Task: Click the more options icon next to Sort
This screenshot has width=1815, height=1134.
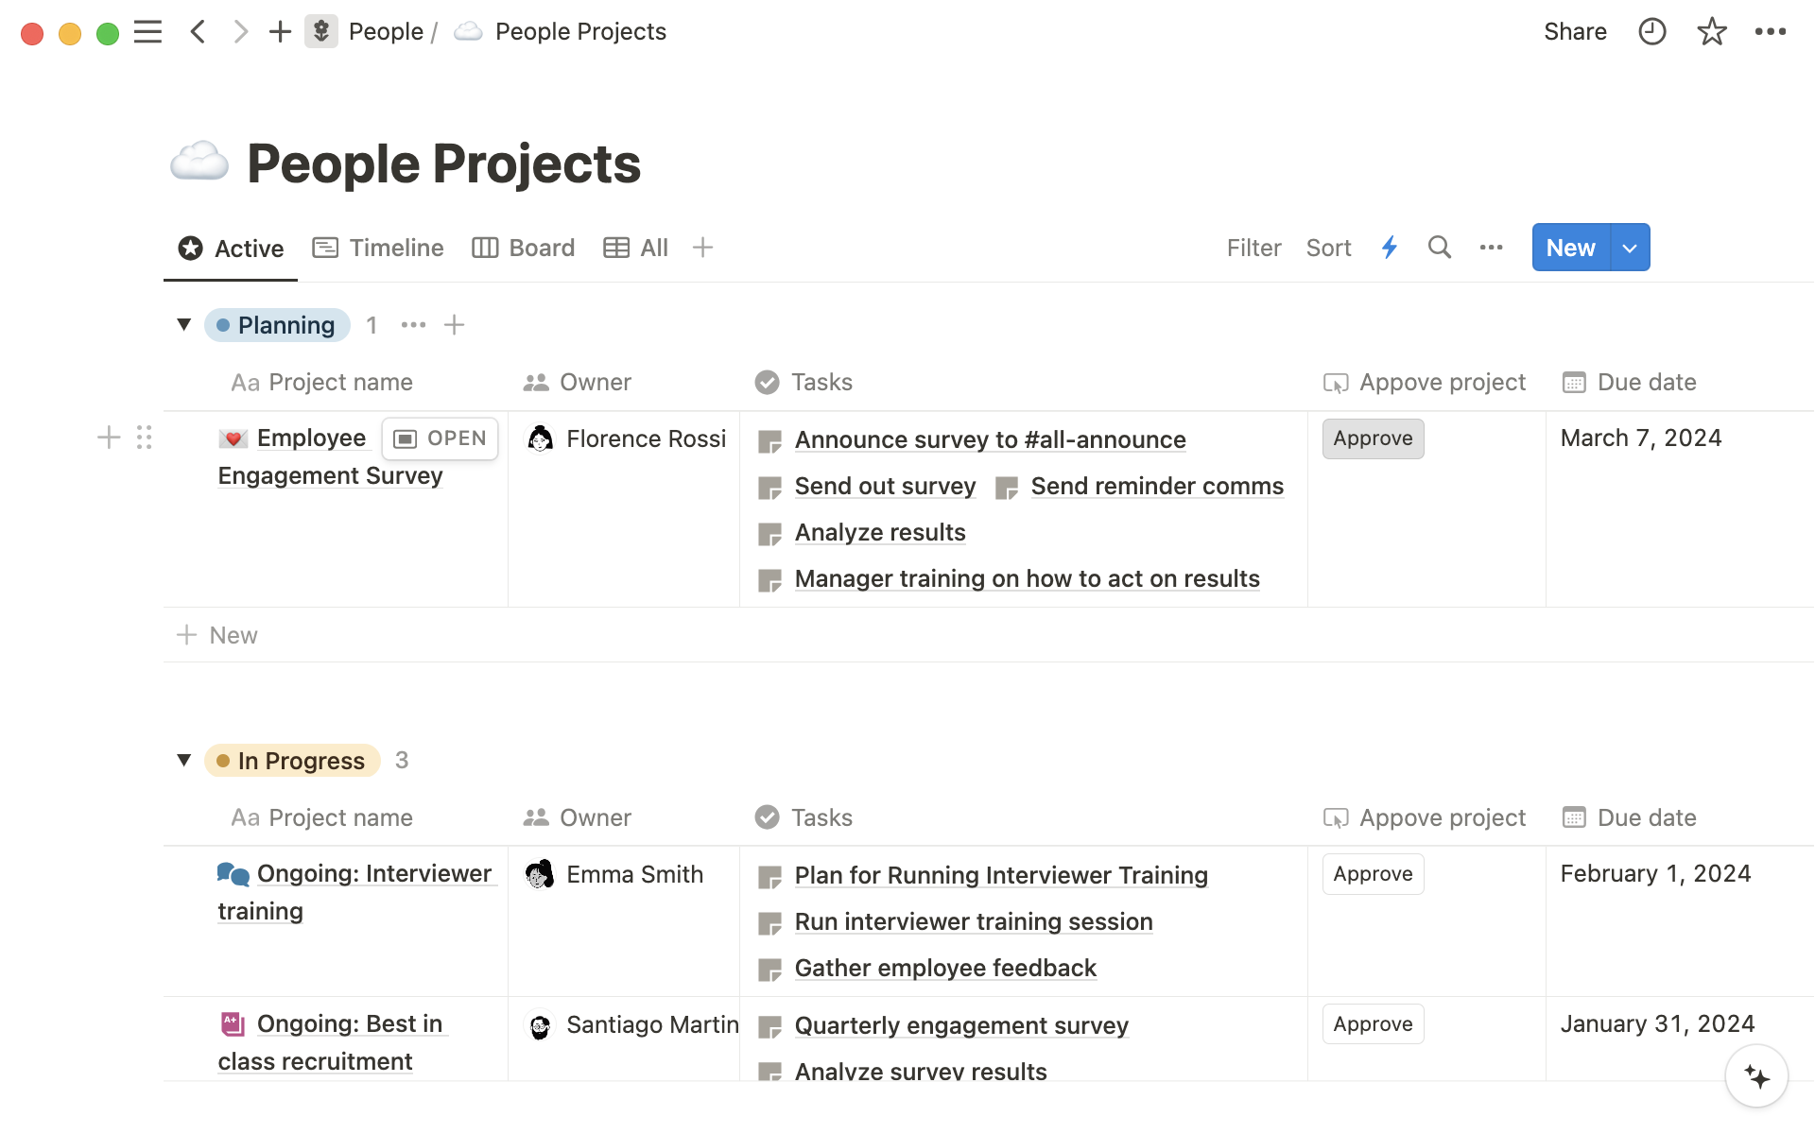Action: [x=1490, y=247]
